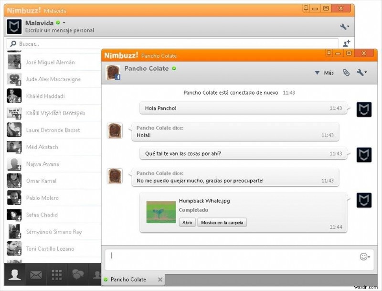Click the Buscar search field
The height and width of the screenshot is (291, 382).
pos(172,43)
